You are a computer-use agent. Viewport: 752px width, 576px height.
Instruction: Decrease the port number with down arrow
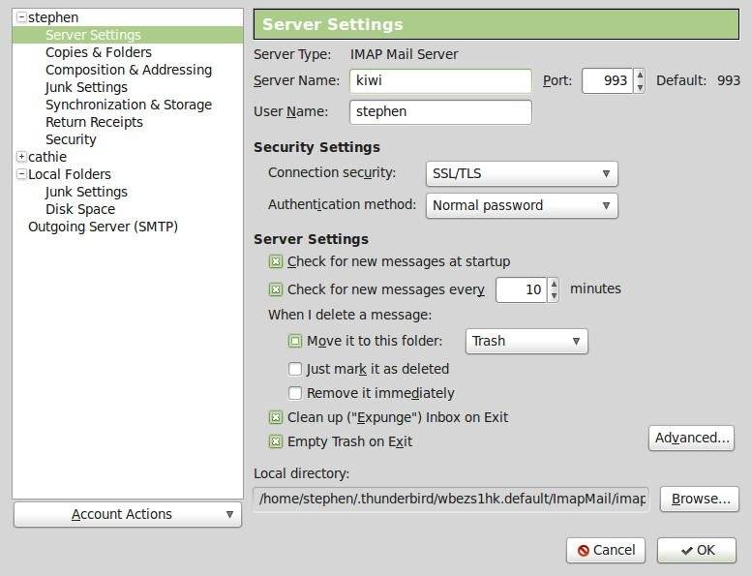pyautogui.click(x=640, y=87)
